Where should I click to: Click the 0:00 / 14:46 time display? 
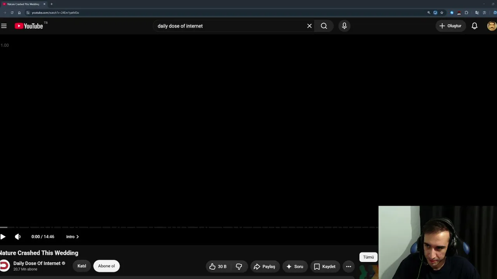(43, 237)
